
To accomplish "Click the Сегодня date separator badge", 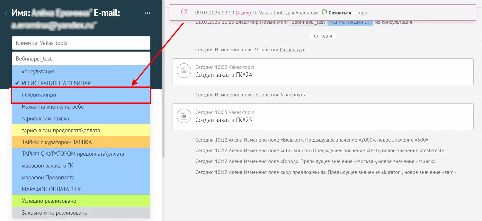I will pyautogui.click(x=323, y=36).
